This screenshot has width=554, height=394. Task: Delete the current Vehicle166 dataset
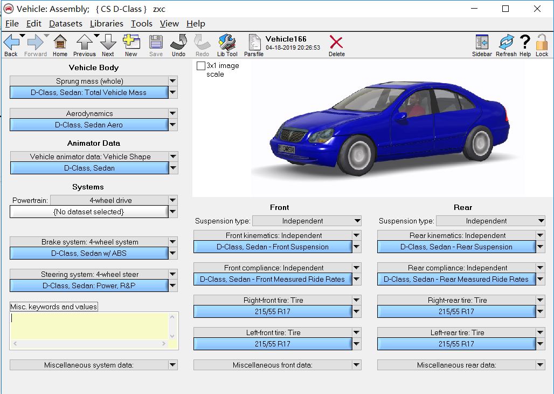point(336,45)
